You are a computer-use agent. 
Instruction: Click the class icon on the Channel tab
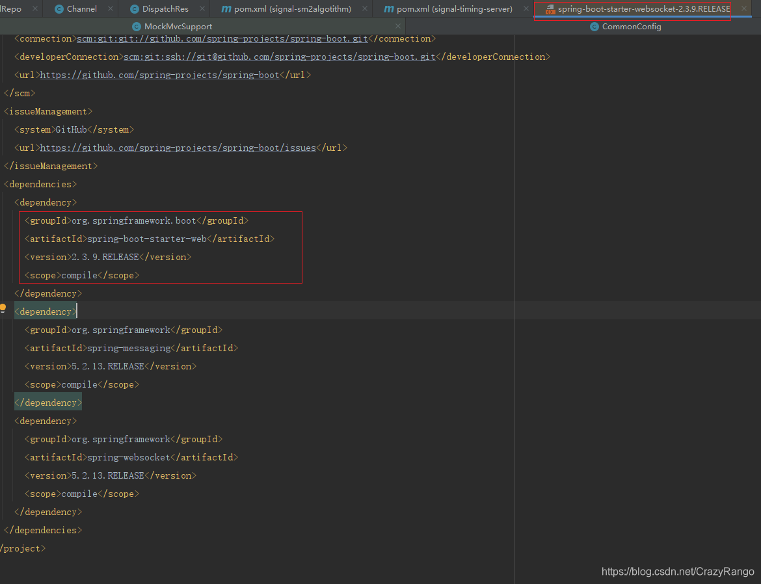tap(58, 9)
